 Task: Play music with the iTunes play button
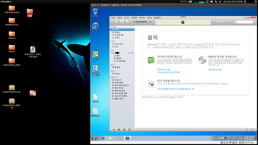click(122, 22)
